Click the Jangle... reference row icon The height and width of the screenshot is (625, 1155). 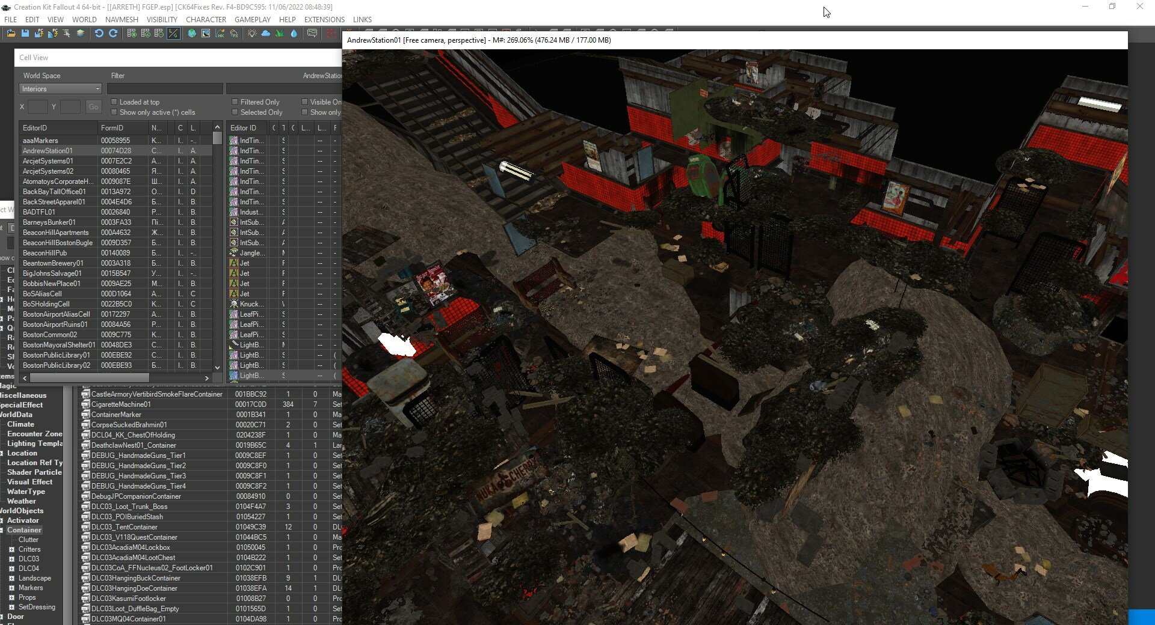point(234,253)
